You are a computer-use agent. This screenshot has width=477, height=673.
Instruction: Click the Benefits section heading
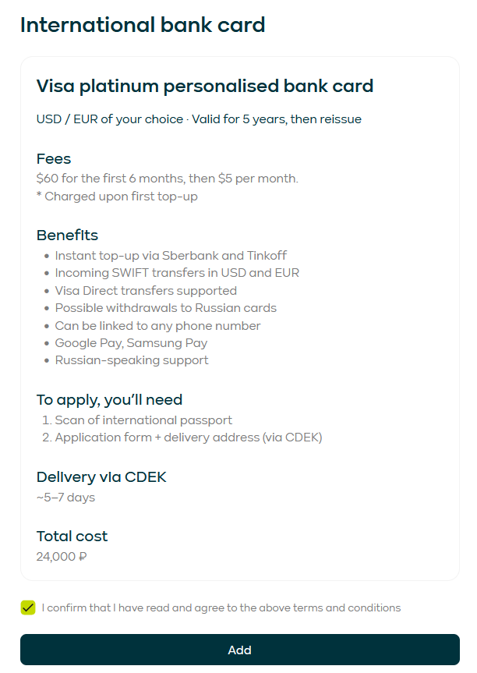pos(67,236)
